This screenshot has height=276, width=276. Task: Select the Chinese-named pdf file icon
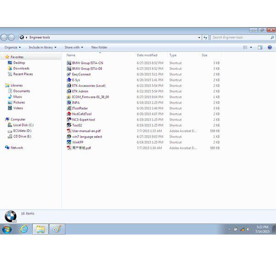coord(69,148)
